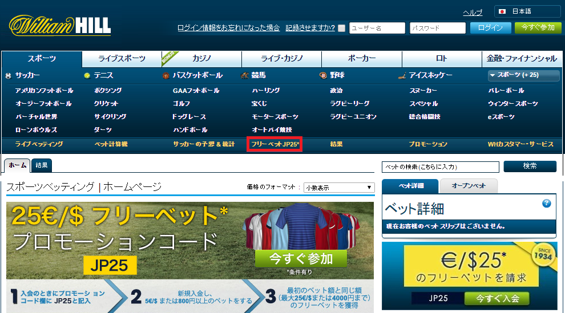The height and width of the screenshot is (313, 565).
Task: Open the ダーツ link
Action: tap(103, 129)
